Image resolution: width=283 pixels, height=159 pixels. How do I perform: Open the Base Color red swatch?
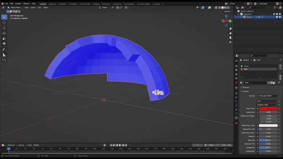point(268,109)
